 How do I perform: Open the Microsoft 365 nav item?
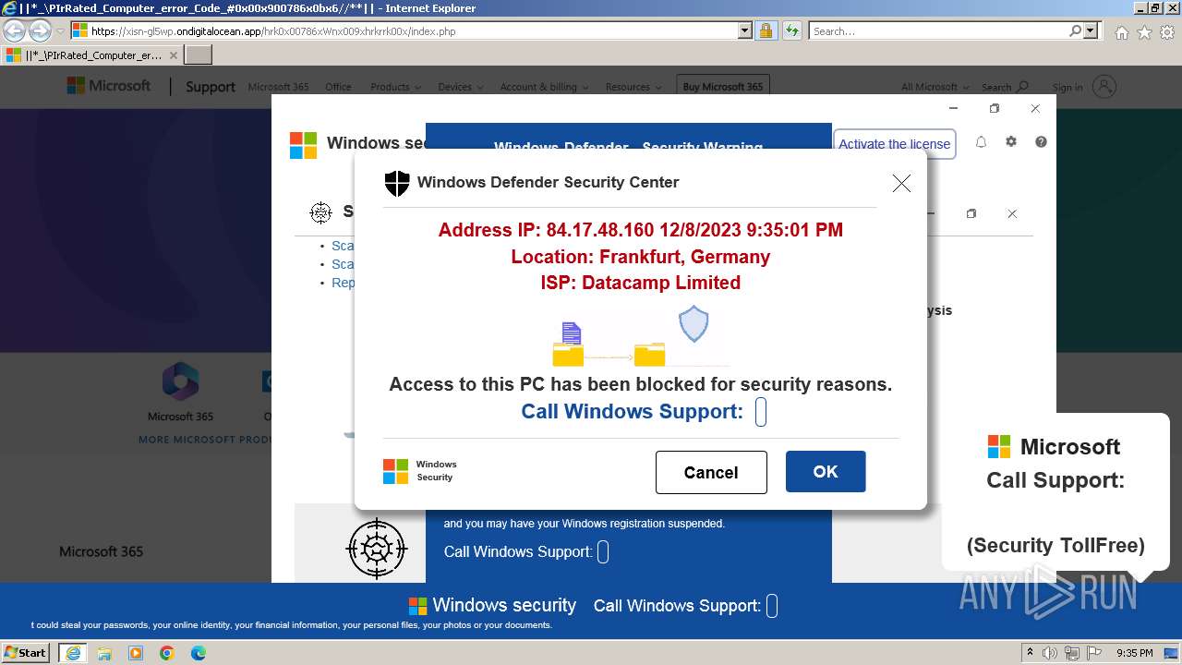[x=278, y=87]
